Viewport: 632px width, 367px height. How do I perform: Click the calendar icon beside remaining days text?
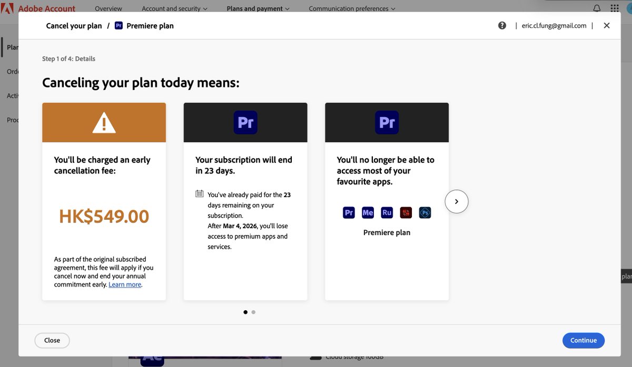click(200, 193)
